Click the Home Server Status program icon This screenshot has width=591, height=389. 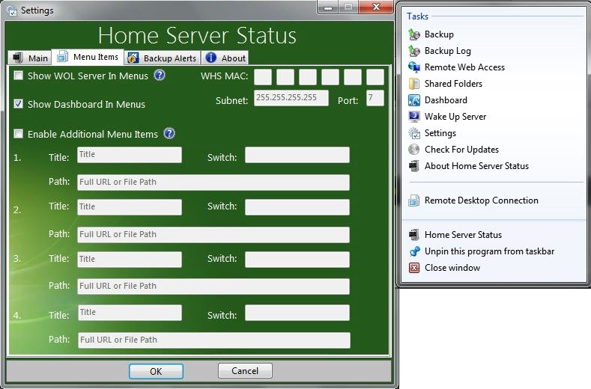(x=414, y=235)
